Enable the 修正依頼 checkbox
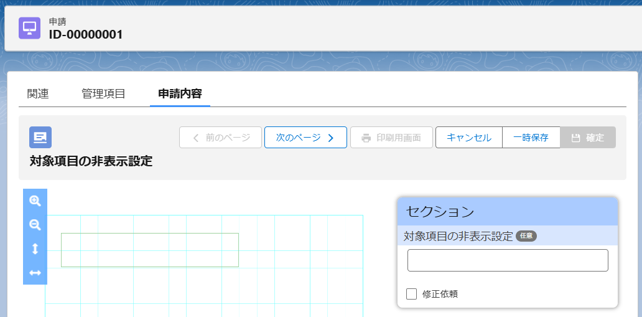This screenshot has width=642, height=317. click(411, 293)
